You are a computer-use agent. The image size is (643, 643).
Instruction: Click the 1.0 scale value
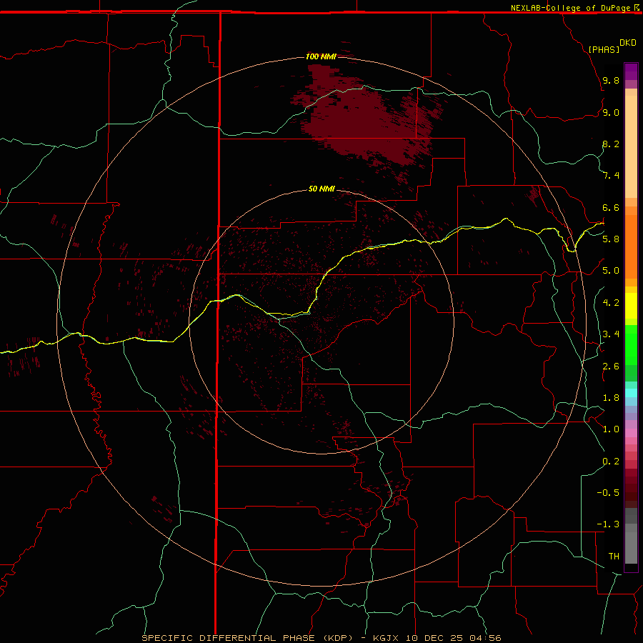[611, 429]
